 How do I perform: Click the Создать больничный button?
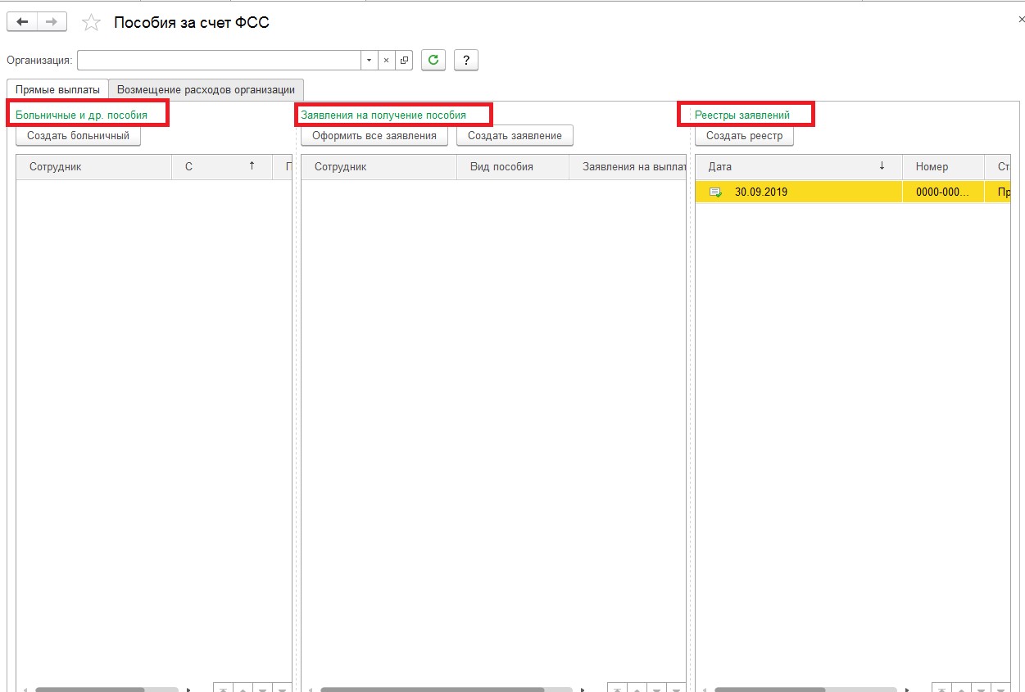point(78,136)
